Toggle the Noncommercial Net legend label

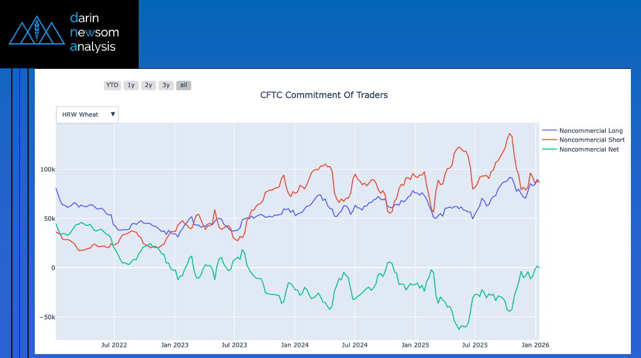pos(589,150)
